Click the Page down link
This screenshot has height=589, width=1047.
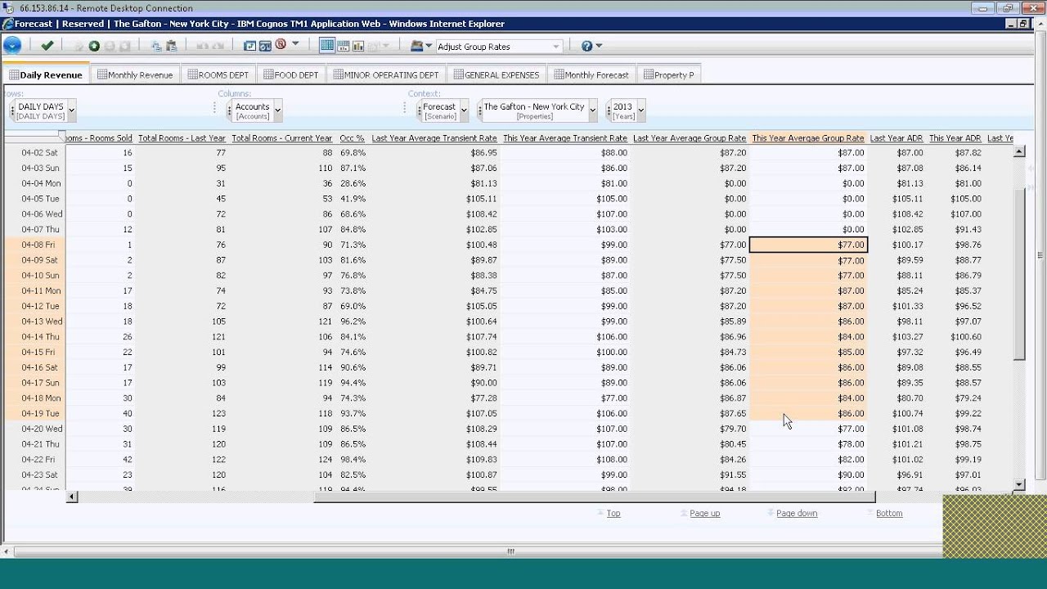click(x=797, y=514)
